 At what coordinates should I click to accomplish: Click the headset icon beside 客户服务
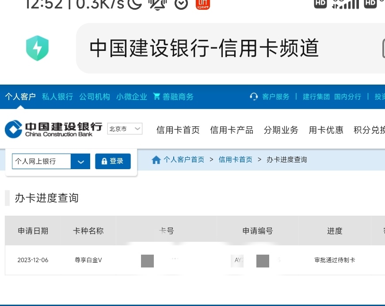pyautogui.click(x=254, y=97)
